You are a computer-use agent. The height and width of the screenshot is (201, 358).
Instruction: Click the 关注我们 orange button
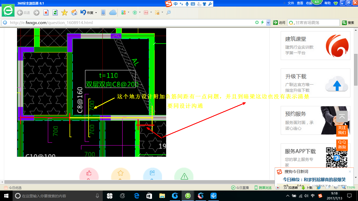tap(342, 130)
